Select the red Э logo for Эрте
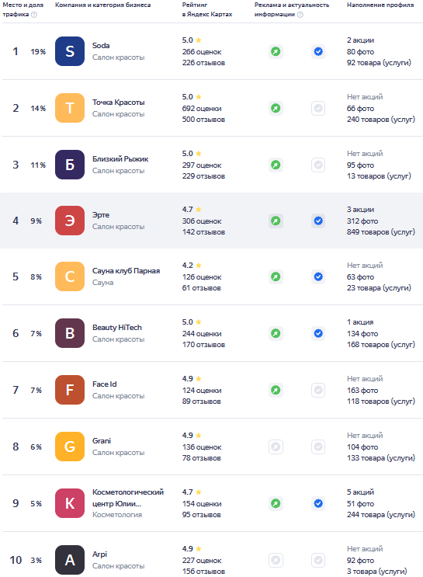Image resolution: width=423 pixels, height=577 pixels. tap(70, 221)
